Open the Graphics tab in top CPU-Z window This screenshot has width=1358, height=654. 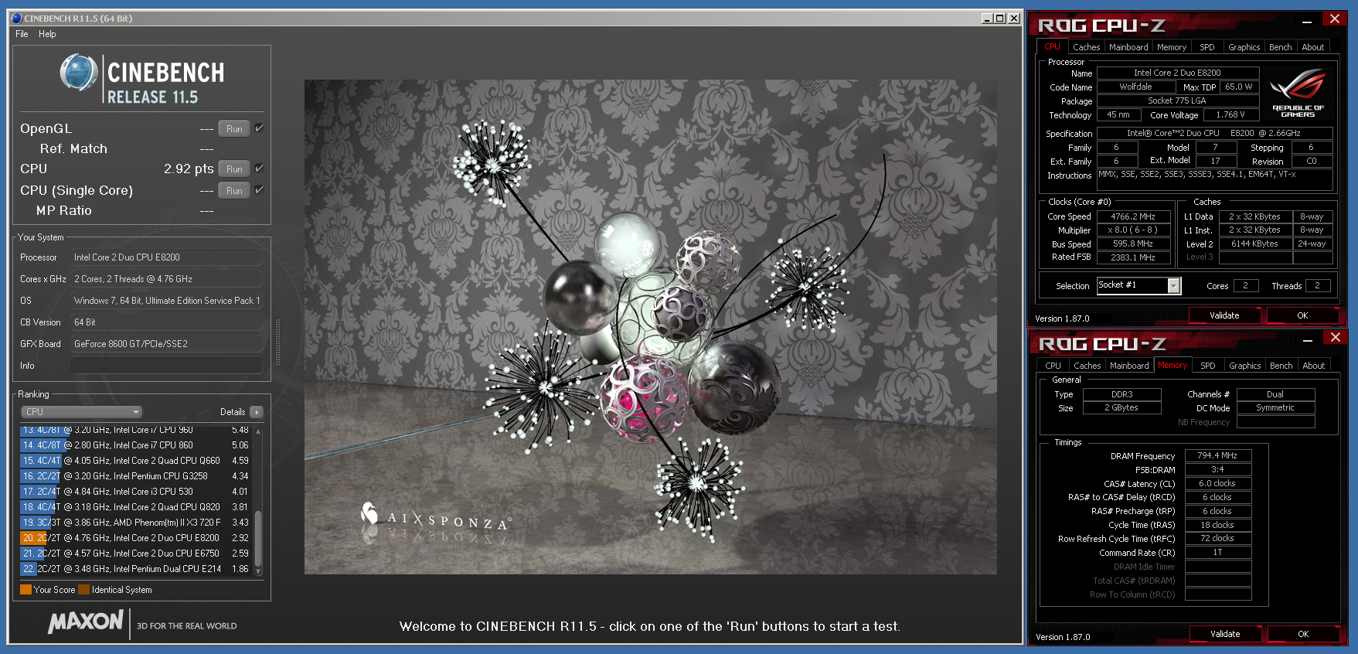1244,47
